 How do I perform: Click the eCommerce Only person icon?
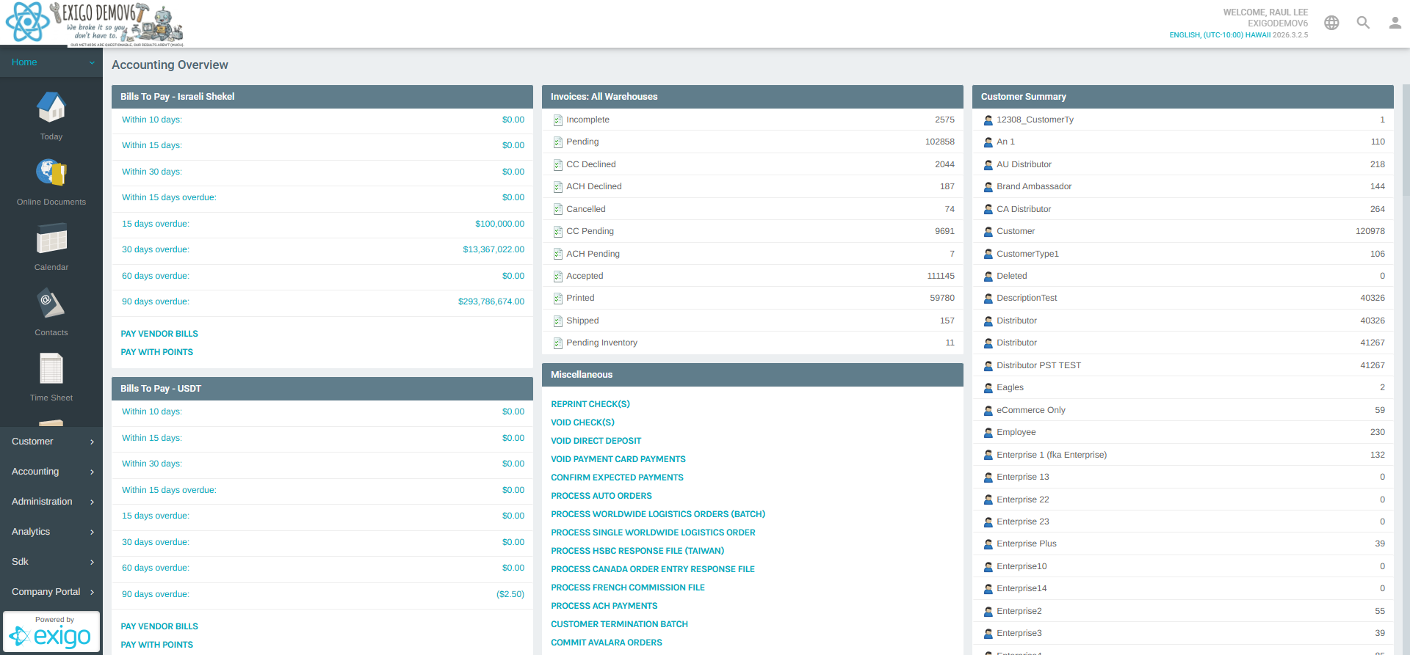pyautogui.click(x=988, y=410)
